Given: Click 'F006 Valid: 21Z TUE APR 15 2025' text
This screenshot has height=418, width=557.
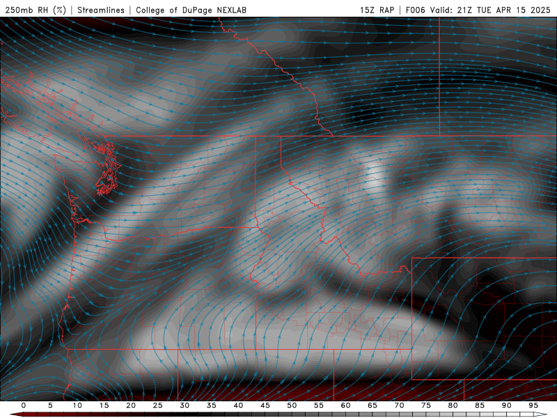Looking at the screenshot, I should point(478,10).
